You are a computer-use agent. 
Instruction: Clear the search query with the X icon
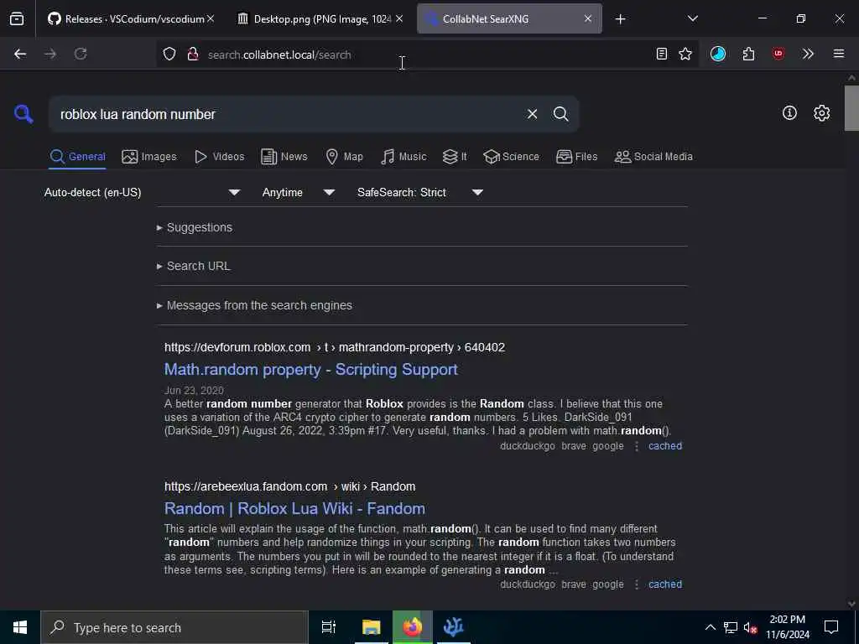pos(532,114)
